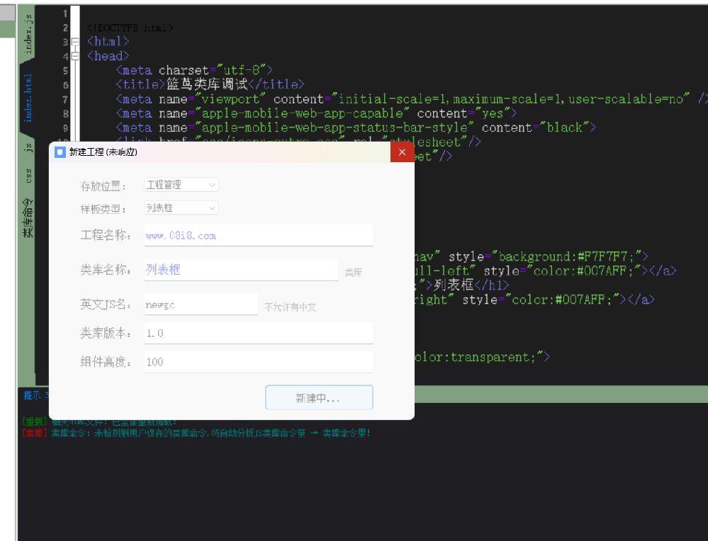708x541 pixels.
Task: Open the 存放位置 dropdown showing 工程管理
Action: [181, 184]
